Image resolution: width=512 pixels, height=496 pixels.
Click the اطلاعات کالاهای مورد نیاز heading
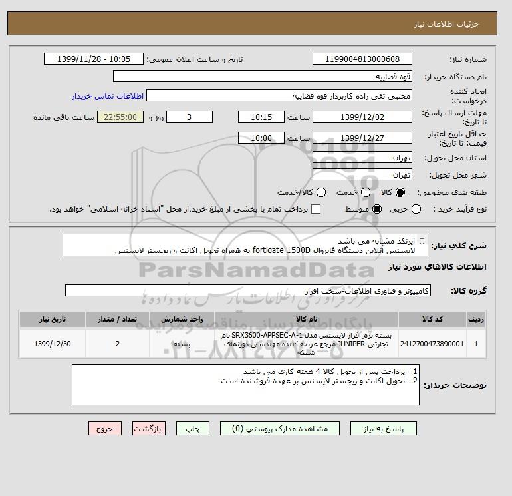(x=438, y=267)
